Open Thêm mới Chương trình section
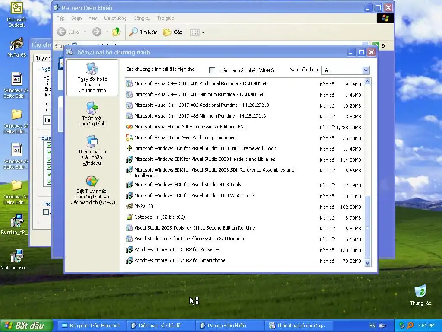Screen dimensions: 442x332 coord(92,114)
